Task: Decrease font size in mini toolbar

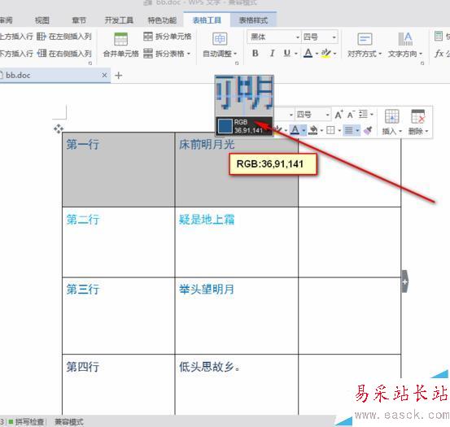Action: pos(351,115)
